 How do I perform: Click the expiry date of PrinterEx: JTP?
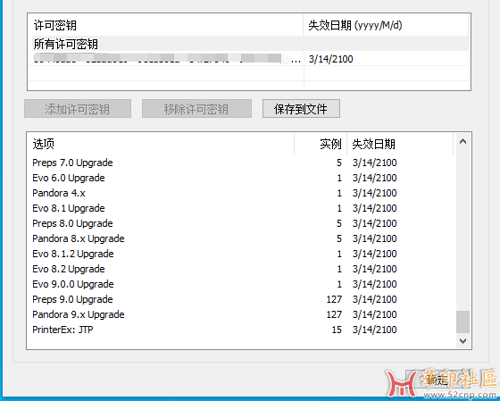374,330
